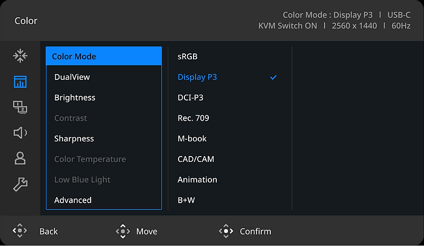This screenshot has width=424, height=246.
Task: Open the PIP/PBP dual screen icon
Action: 20,107
